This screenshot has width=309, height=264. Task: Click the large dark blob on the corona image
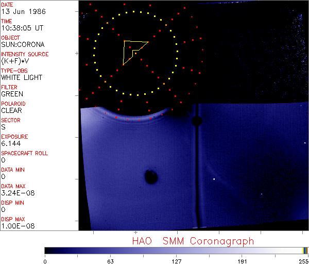151,177
